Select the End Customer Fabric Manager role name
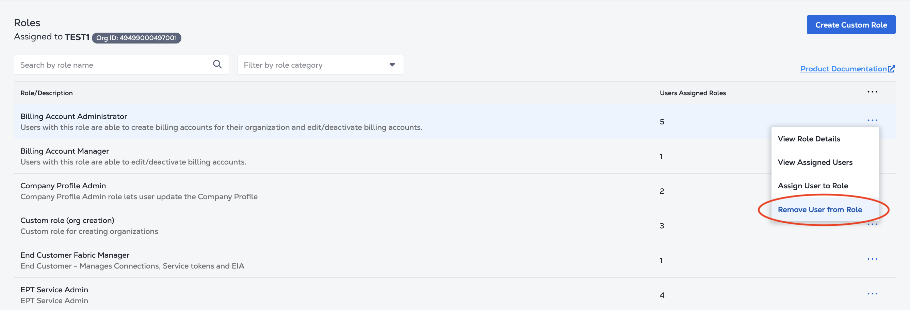Screen dimensions: 910x310 (75, 255)
